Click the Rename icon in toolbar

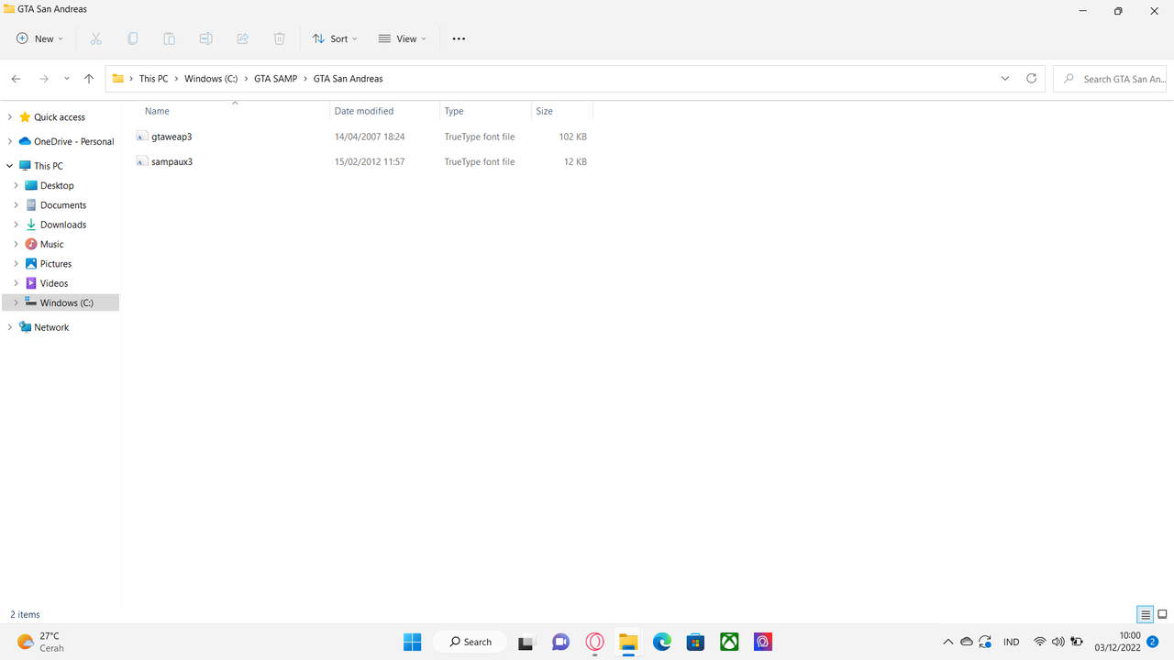click(205, 38)
